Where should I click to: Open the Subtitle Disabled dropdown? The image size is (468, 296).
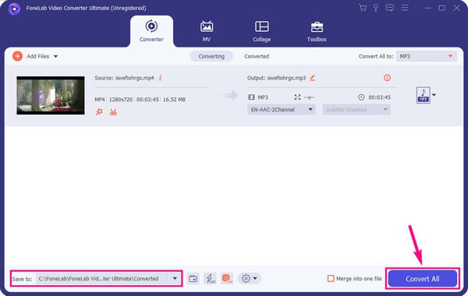coord(356,110)
